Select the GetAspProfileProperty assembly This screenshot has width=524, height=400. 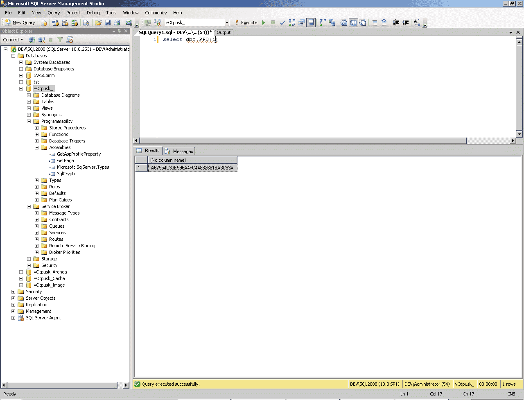click(x=79, y=154)
